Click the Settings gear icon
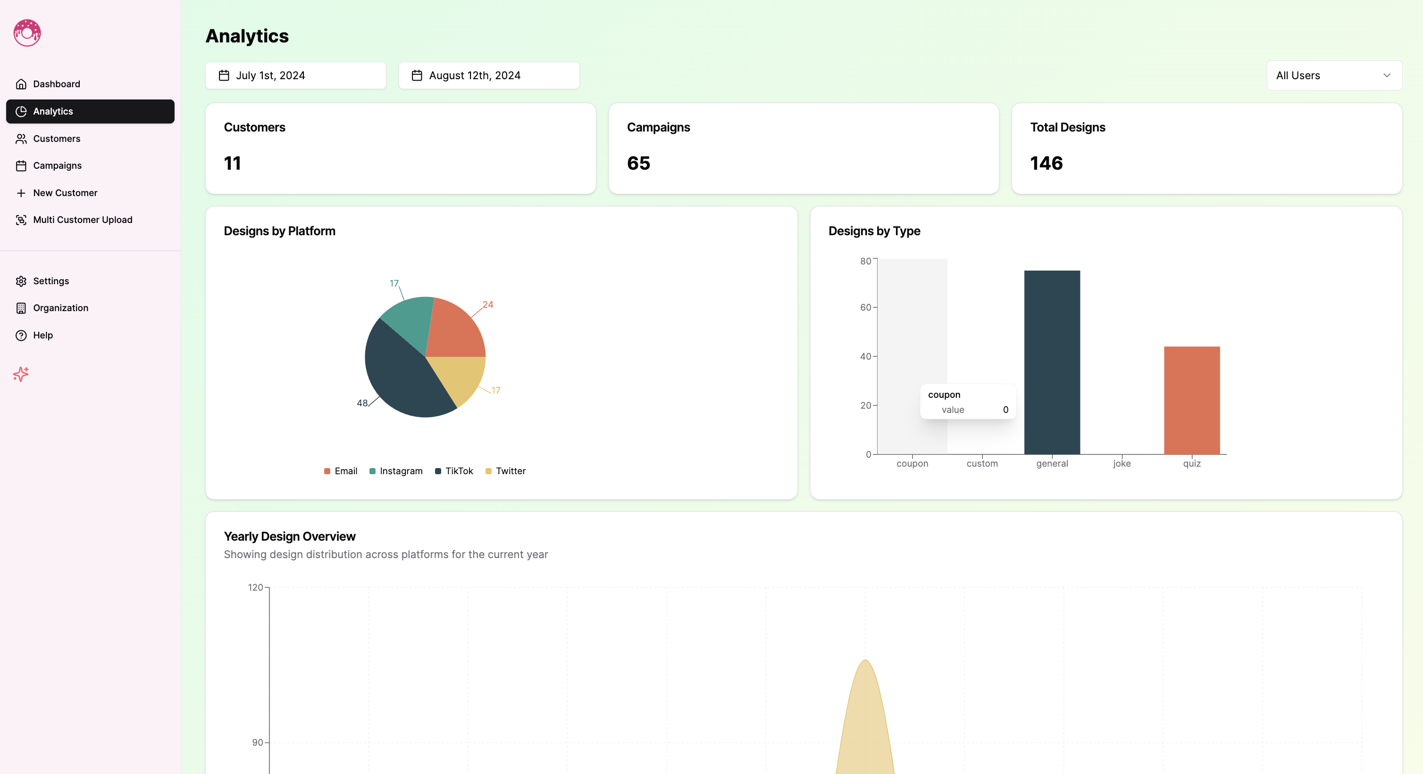 (21, 281)
